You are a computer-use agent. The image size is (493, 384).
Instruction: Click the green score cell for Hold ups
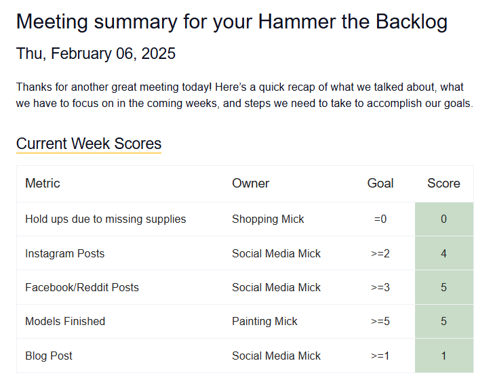[x=443, y=219]
